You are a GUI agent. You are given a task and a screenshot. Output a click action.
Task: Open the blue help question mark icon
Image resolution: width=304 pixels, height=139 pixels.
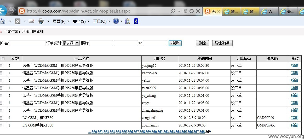[116, 21]
